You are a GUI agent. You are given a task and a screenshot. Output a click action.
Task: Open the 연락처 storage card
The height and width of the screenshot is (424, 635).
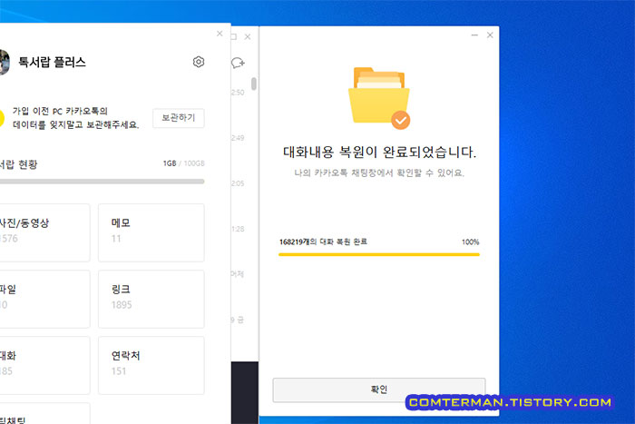(x=151, y=365)
